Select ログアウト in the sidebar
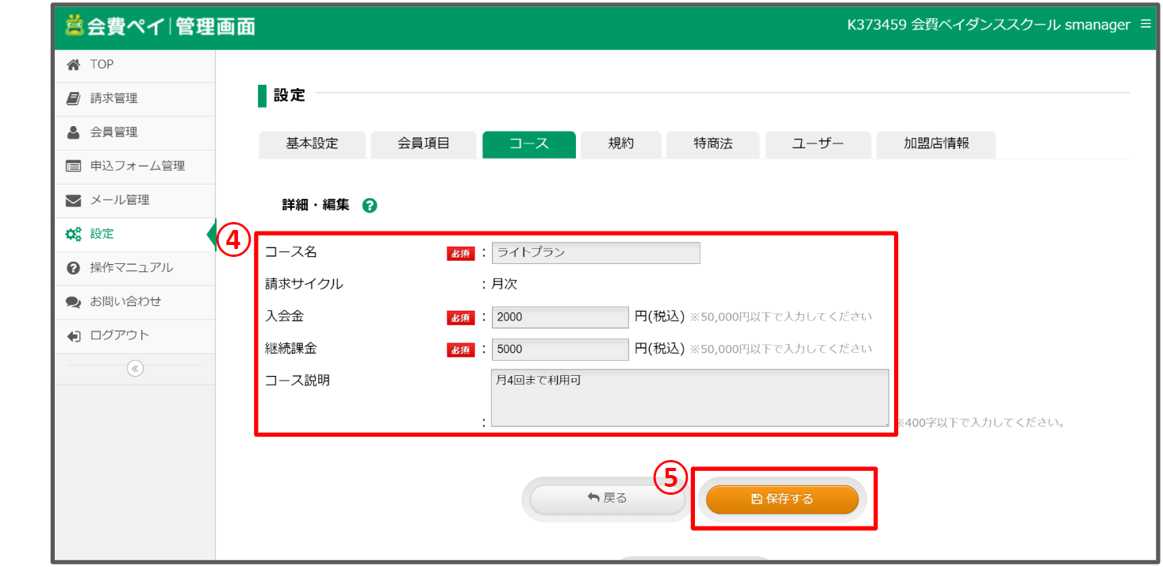Image resolution: width=1163 pixels, height=567 pixels. pyautogui.click(x=119, y=335)
